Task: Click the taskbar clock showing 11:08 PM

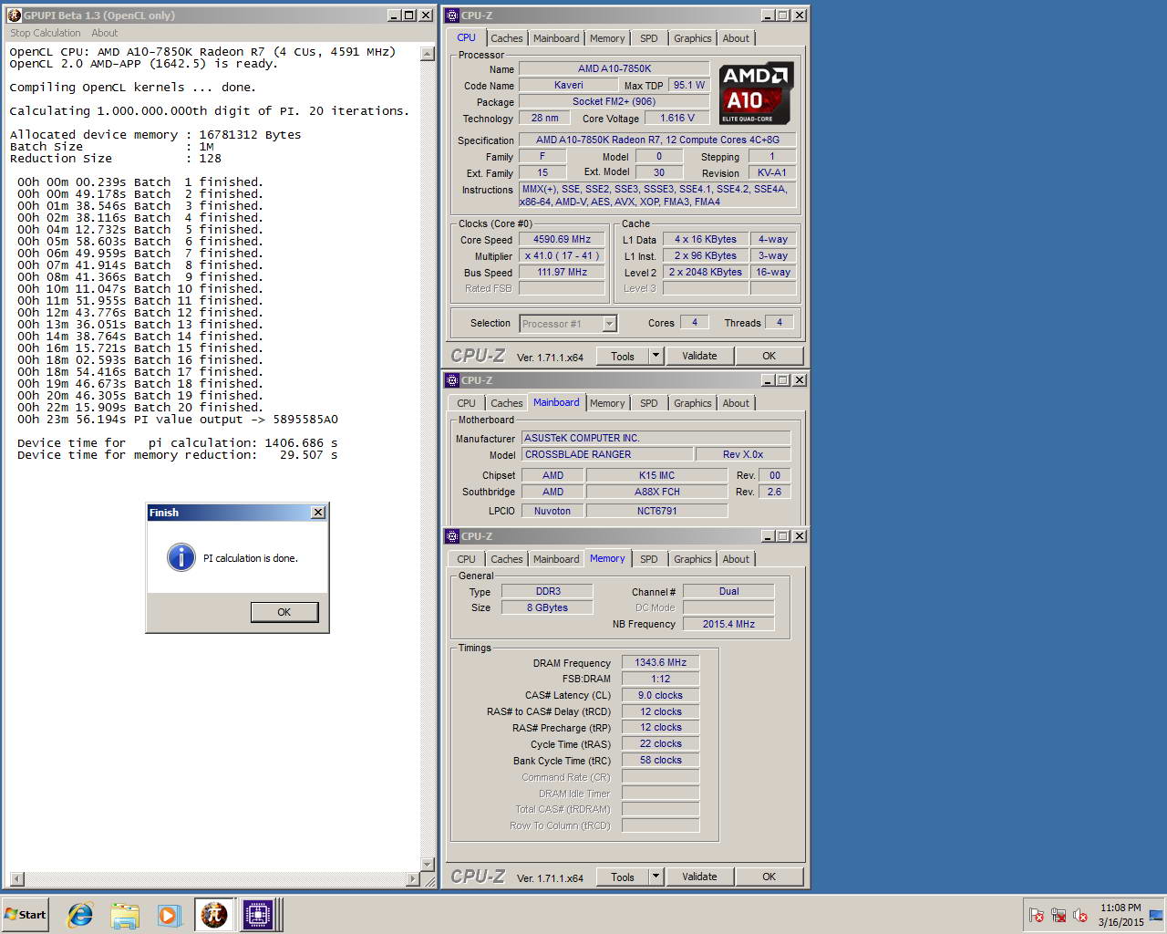Action: pos(1121,915)
